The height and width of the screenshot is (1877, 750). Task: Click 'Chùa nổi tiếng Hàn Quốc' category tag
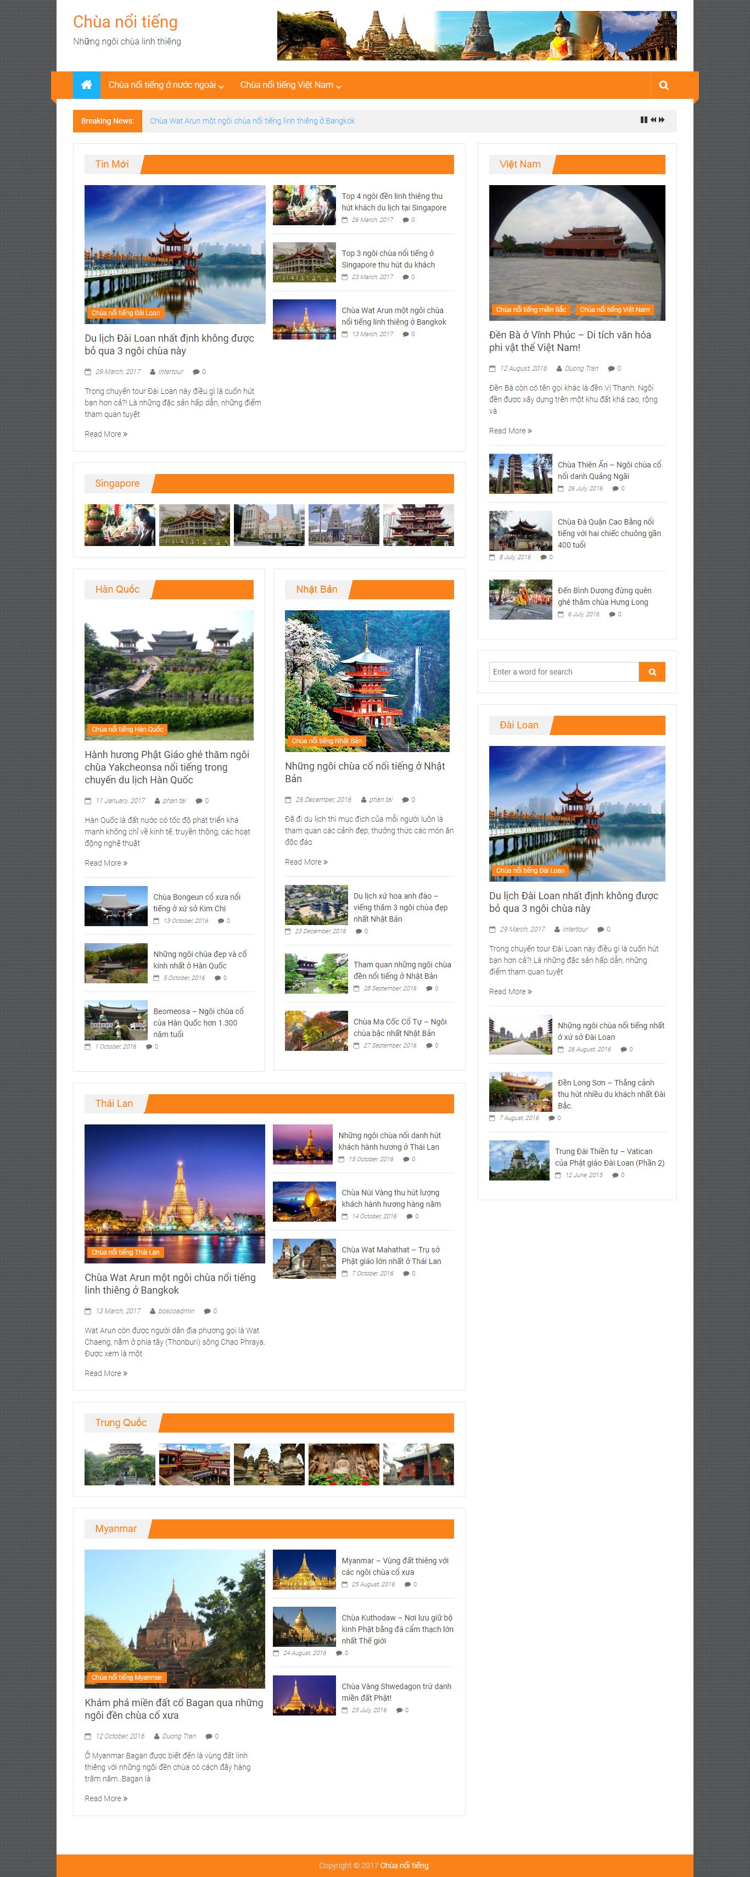click(127, 729)
